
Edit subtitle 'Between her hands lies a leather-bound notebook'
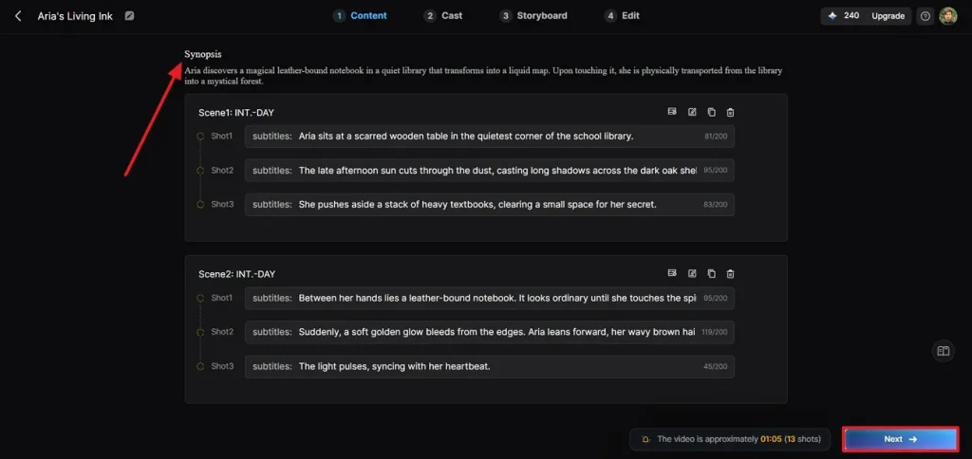[490, 298]
